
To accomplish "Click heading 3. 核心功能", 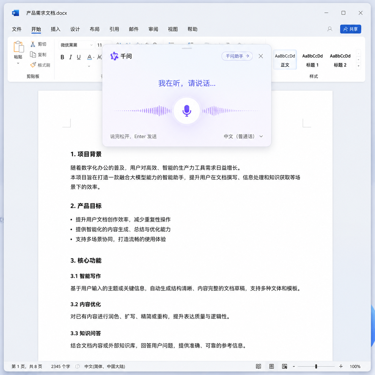I will click(86, 260).
